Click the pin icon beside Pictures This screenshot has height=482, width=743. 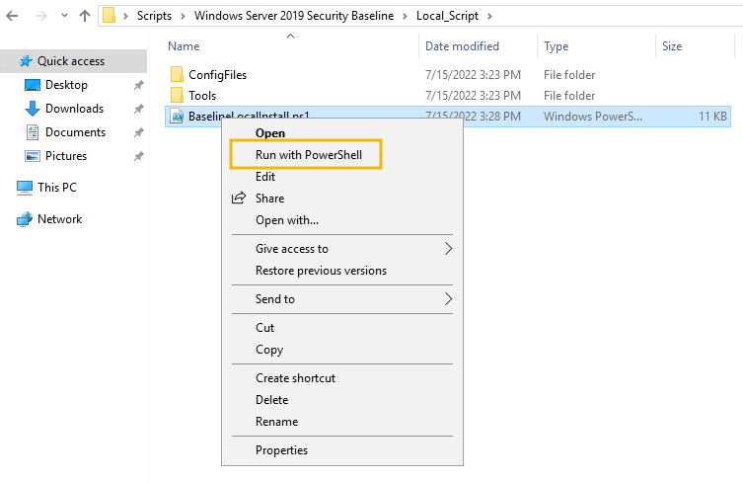click(x=138, y=156)
